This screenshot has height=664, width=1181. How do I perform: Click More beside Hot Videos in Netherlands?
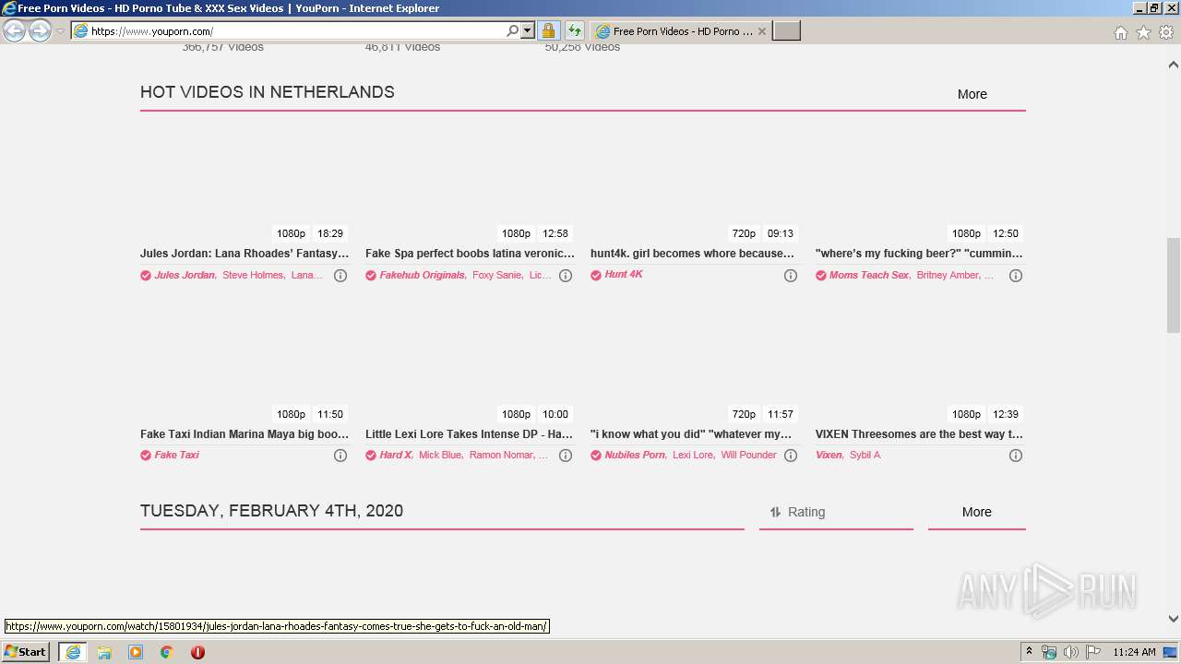coord(972,94)
